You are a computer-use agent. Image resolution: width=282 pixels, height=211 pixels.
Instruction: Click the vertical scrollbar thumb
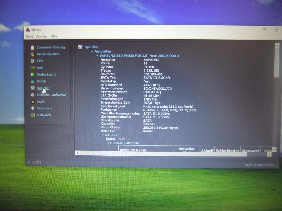(277, 62)
